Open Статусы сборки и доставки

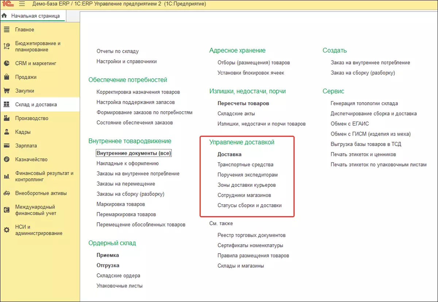pyautogui.click(x=250, y=205)
